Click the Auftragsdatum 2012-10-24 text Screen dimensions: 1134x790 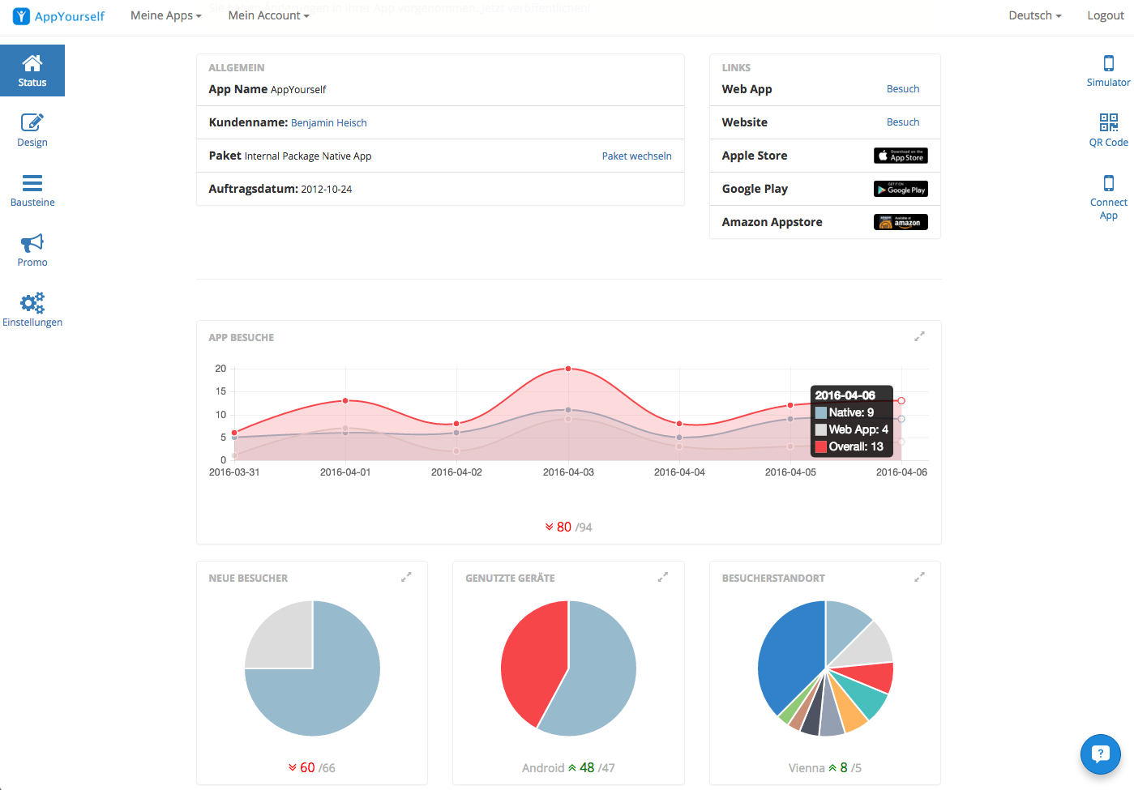(x=280, y=189)
